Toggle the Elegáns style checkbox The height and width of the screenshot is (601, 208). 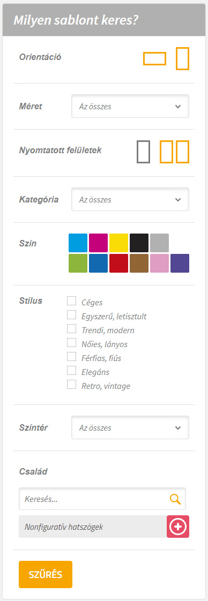[x=71, y=371]
